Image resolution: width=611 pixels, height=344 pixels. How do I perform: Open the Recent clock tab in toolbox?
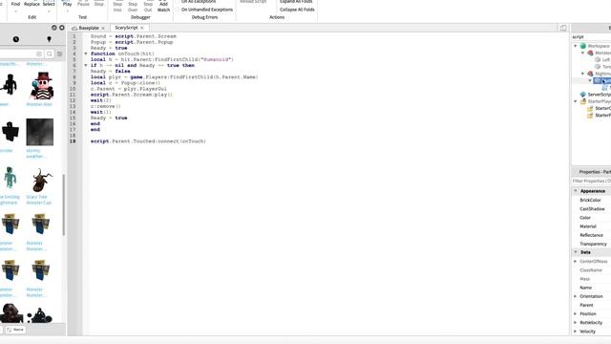[x=16, y=39]
